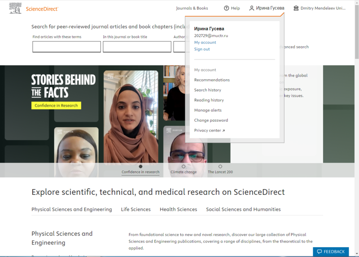Screen dimensions: 359x257
Task: Select the Confidence in research carousel dot
Action: point(140,167)
